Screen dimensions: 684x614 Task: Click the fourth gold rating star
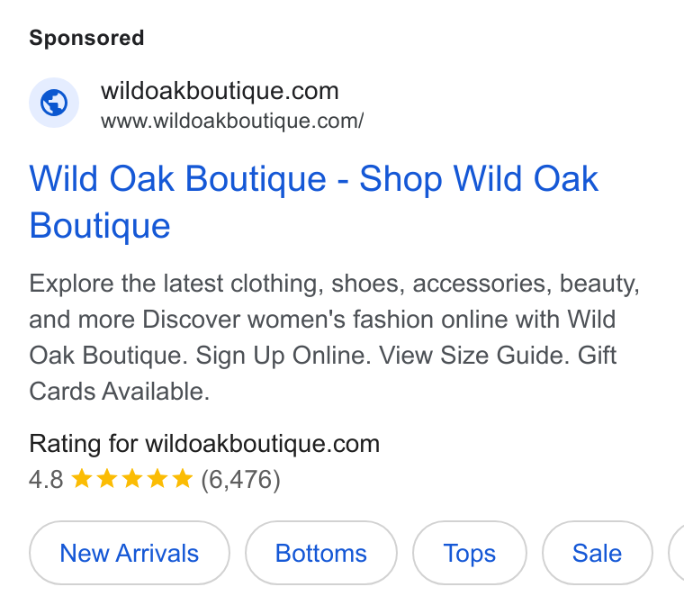click(157, 478)
